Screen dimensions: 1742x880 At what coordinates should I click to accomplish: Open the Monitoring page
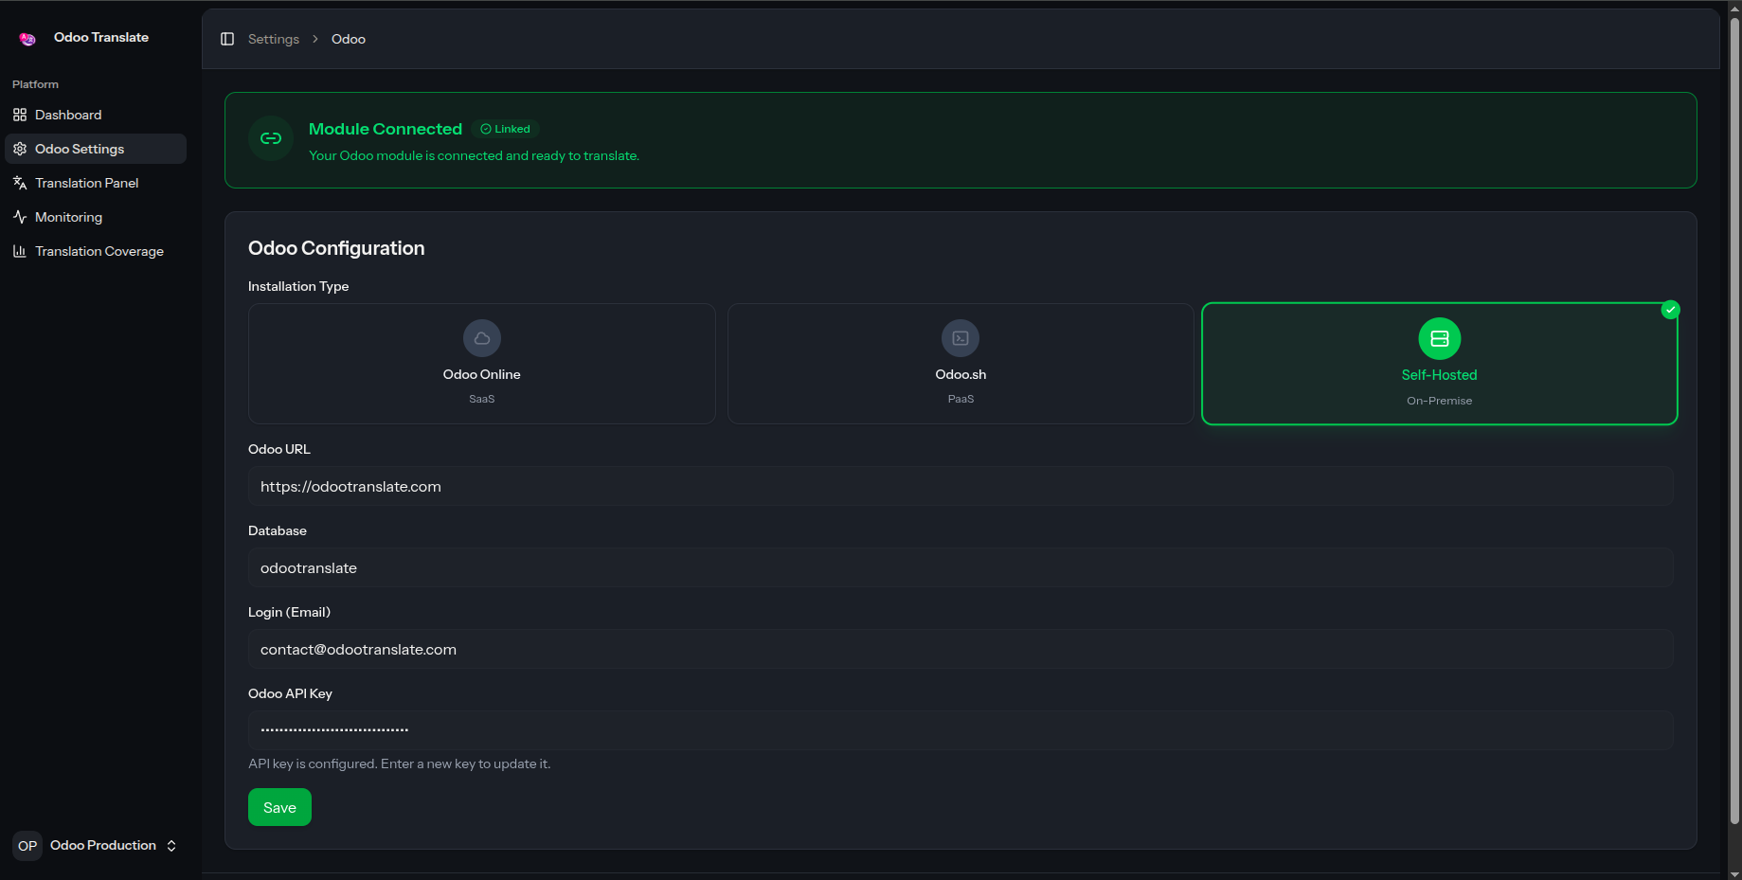tap(96, 217)
